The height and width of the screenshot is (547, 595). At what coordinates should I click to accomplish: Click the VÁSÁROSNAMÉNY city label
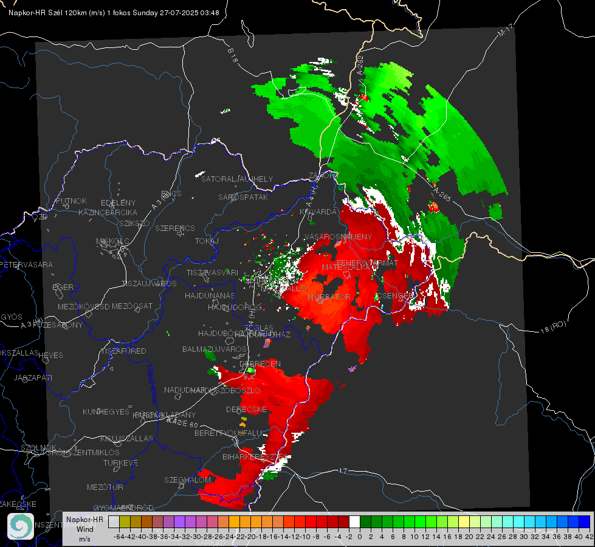339,236
